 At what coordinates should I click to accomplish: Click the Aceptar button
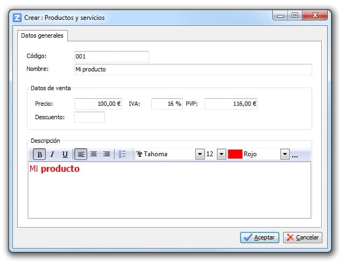point(259,237)
